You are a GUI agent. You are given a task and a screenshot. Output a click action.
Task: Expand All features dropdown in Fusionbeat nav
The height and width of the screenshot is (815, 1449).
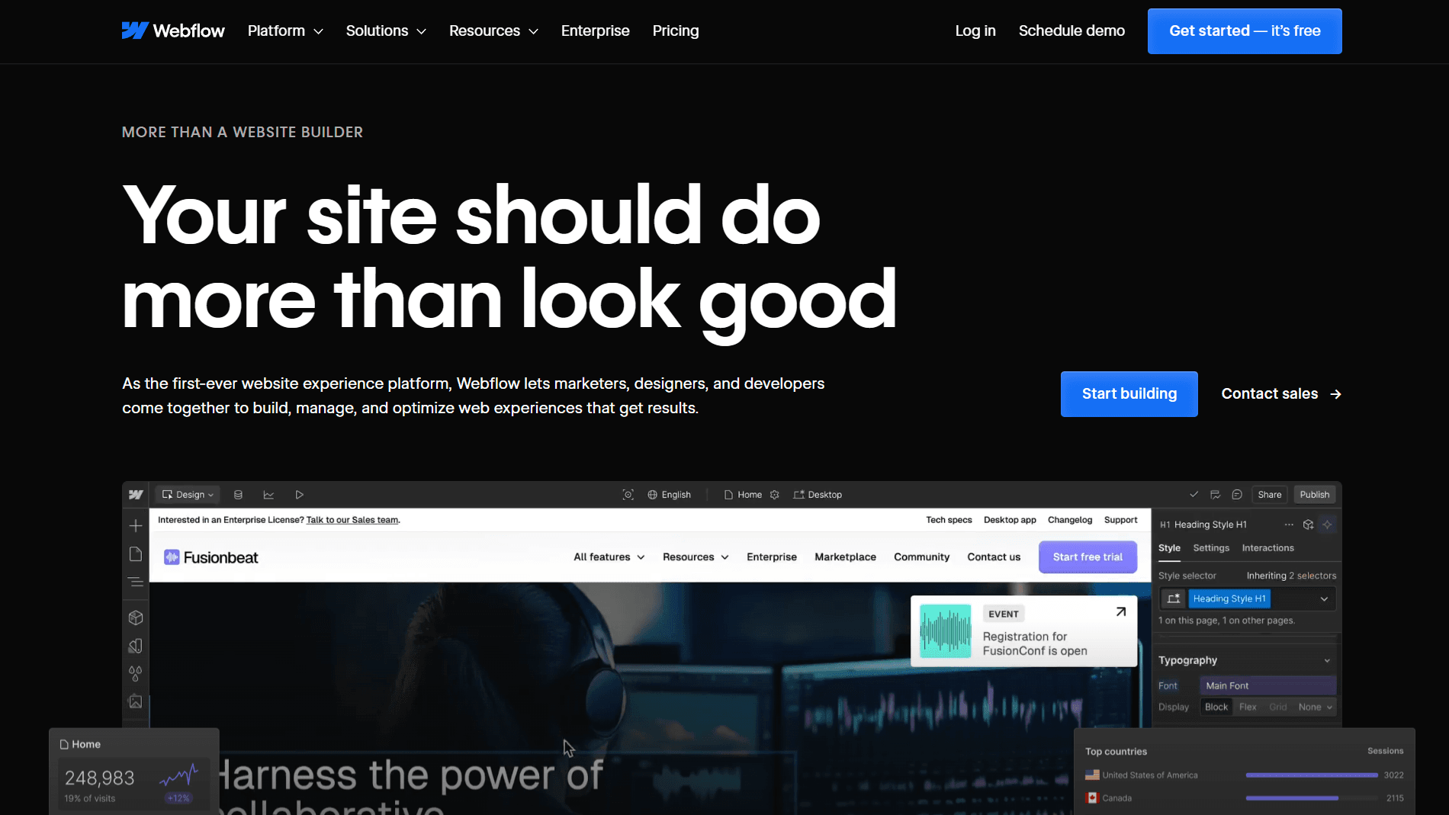(609, 557)
